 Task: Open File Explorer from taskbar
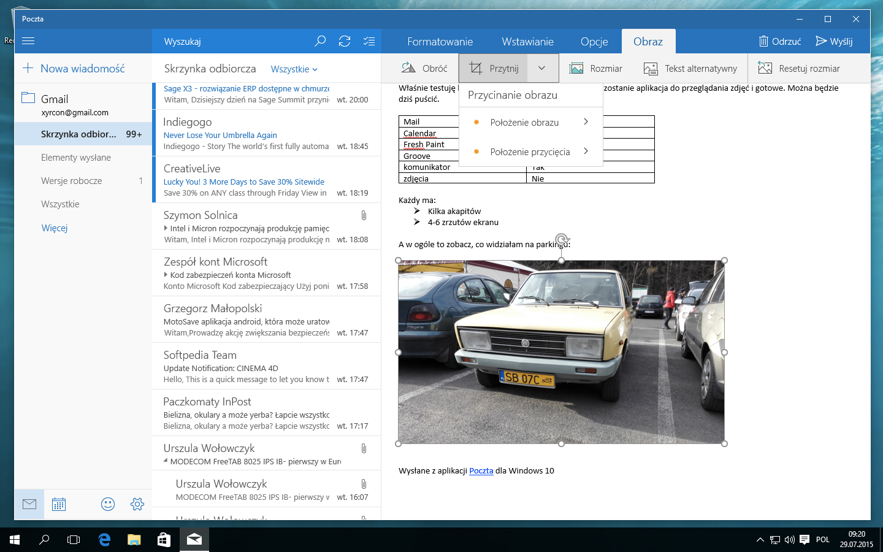click(134, 540)
